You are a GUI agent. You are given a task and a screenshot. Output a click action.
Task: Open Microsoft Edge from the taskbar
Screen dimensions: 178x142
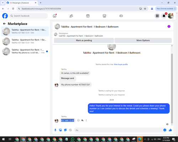tap(140, 139)
